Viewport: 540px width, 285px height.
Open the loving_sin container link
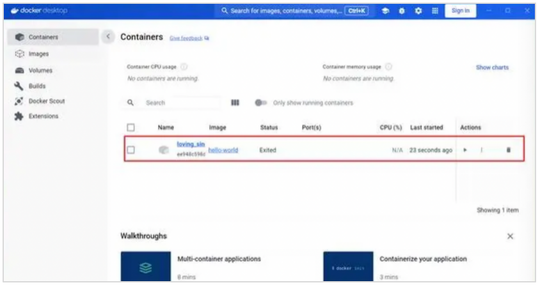click(x=191, y=144)
